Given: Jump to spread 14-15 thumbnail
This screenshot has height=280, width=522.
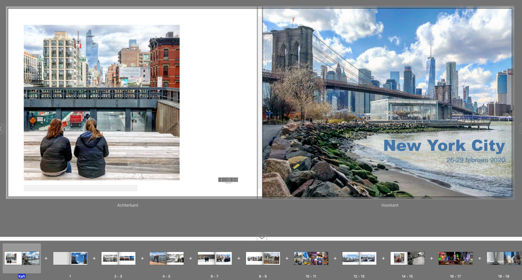Looking at the screenshot, I should [407, 259].
